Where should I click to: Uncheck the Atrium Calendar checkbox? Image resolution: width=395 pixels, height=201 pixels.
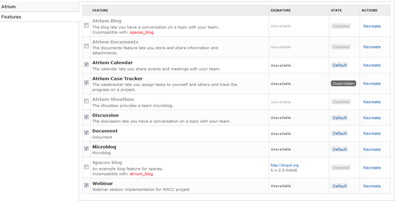(86, 64)
